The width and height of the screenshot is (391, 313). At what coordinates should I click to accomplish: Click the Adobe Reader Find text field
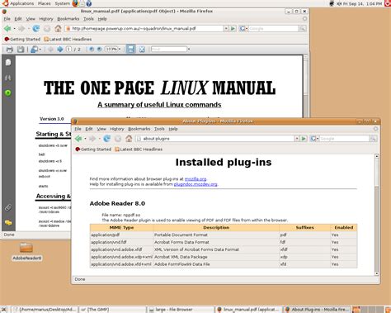[169, 50]
